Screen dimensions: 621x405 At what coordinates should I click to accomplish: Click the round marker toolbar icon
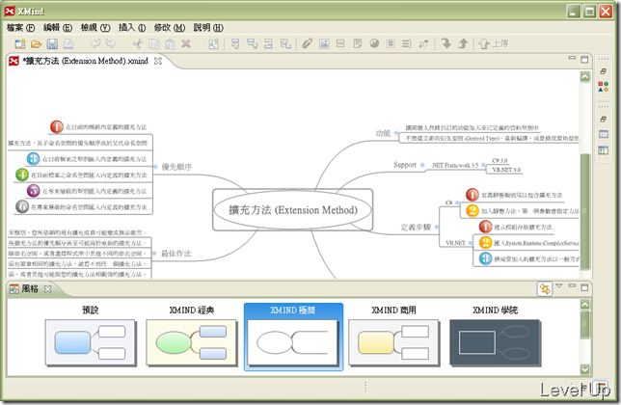pyautogui.click(x=374, y=43)
